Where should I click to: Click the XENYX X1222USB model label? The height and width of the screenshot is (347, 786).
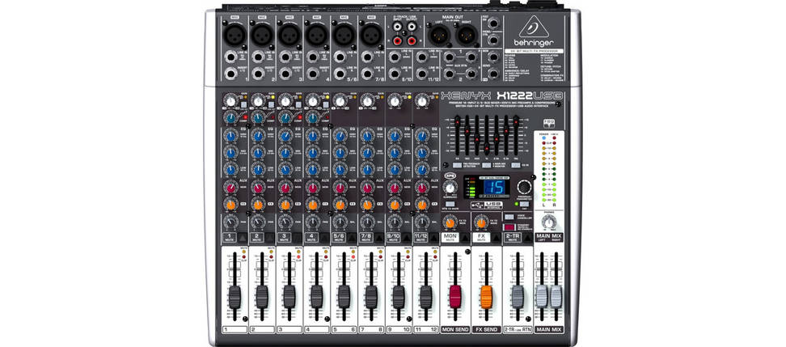click(501, 95)
